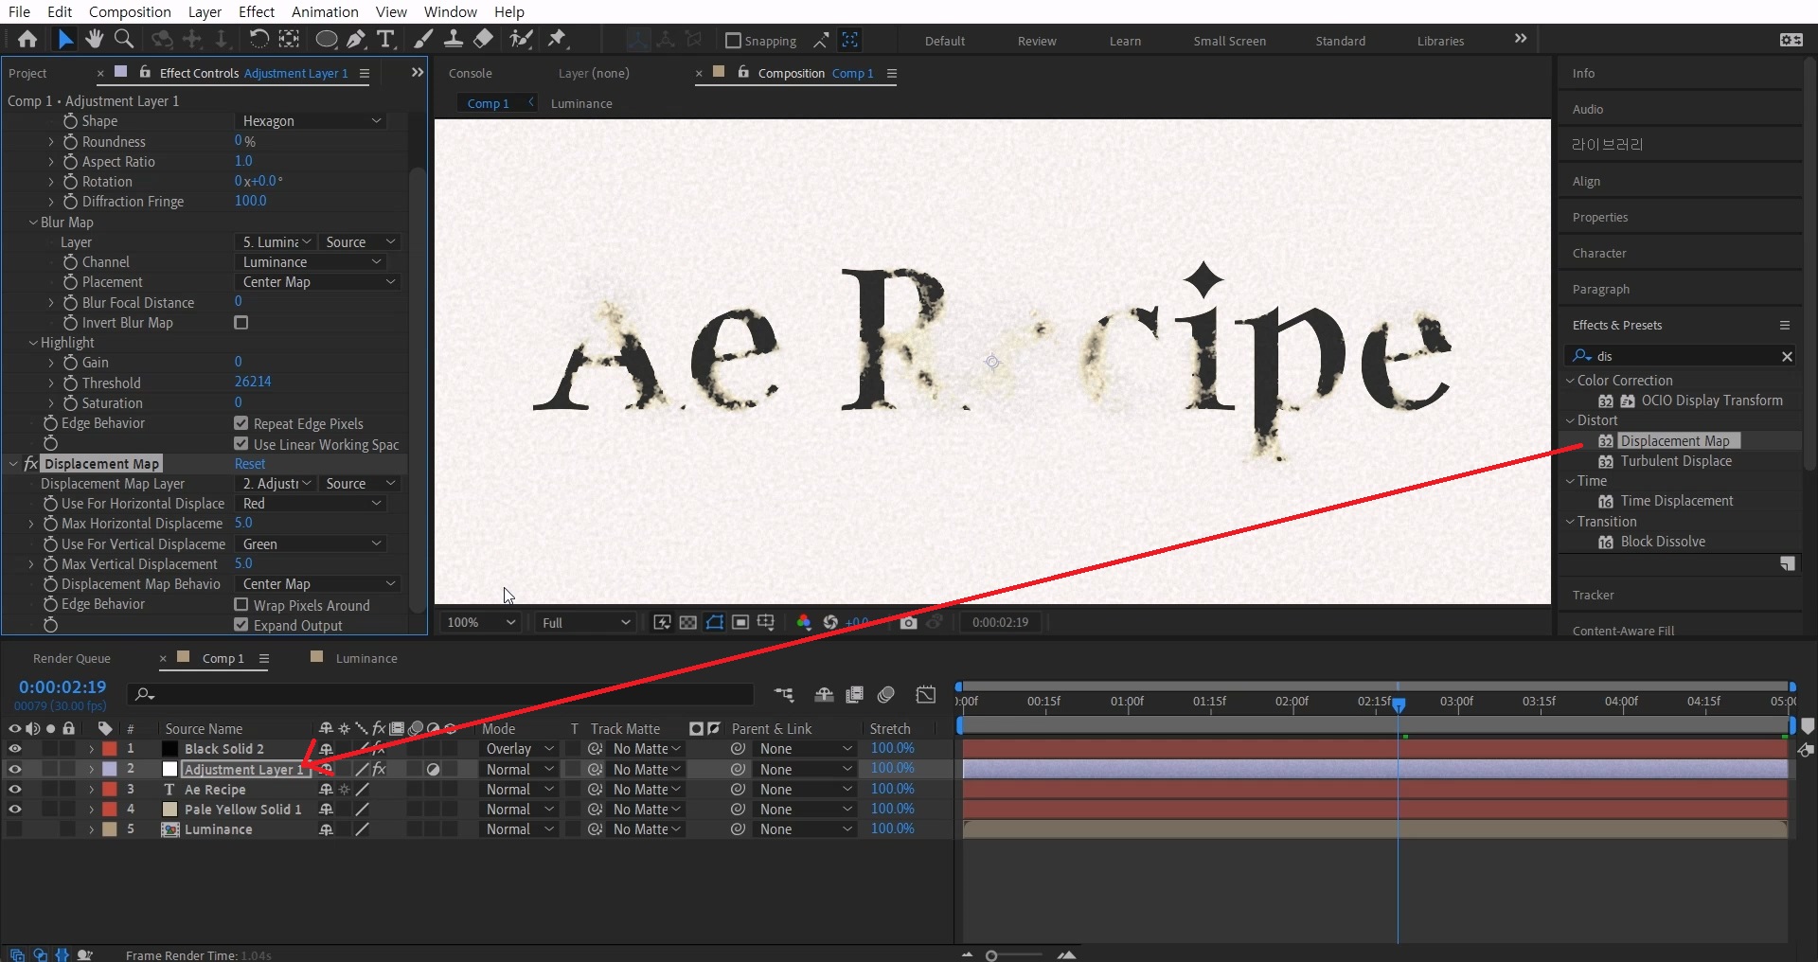Reset the Displacement Map effect
Viewport: 1818px width, 962px height.
(x=250, y=464)
